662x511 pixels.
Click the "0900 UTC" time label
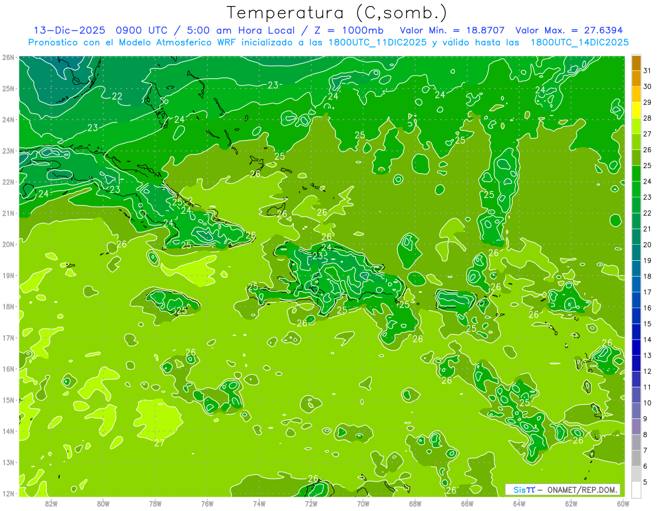143,30
